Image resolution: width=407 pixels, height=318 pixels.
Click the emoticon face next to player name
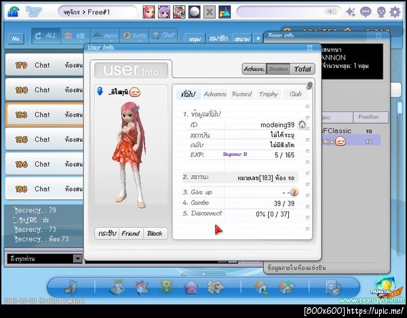(x=135, y=92)
